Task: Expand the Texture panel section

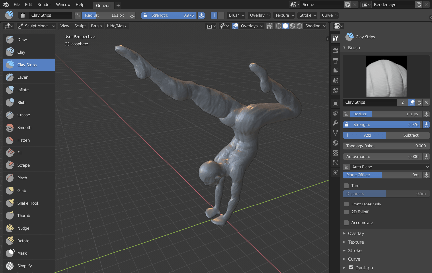Action: tap(356, 242)
